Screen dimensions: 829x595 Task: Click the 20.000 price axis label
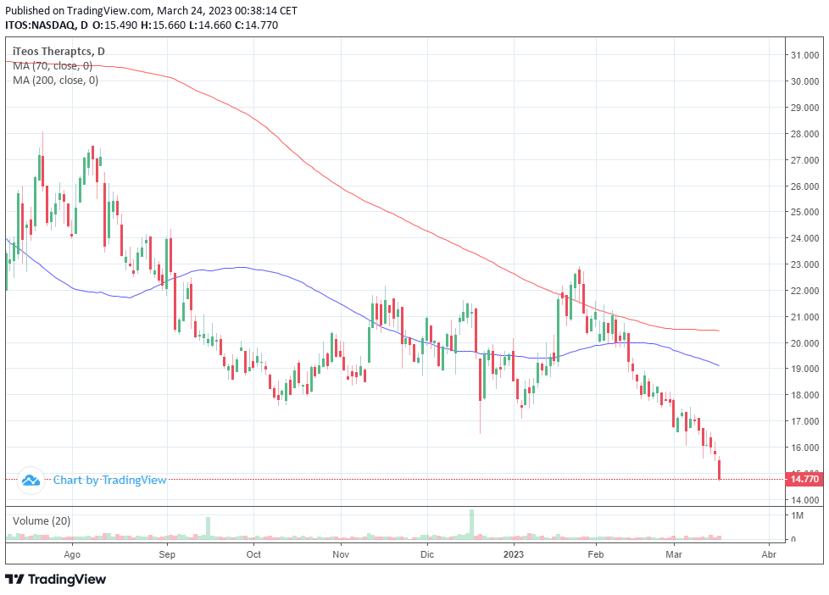click(x=804, y=342)
